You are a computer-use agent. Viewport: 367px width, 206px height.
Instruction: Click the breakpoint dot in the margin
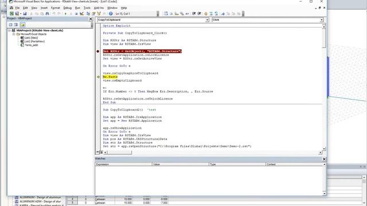click(x=98, y=51)
